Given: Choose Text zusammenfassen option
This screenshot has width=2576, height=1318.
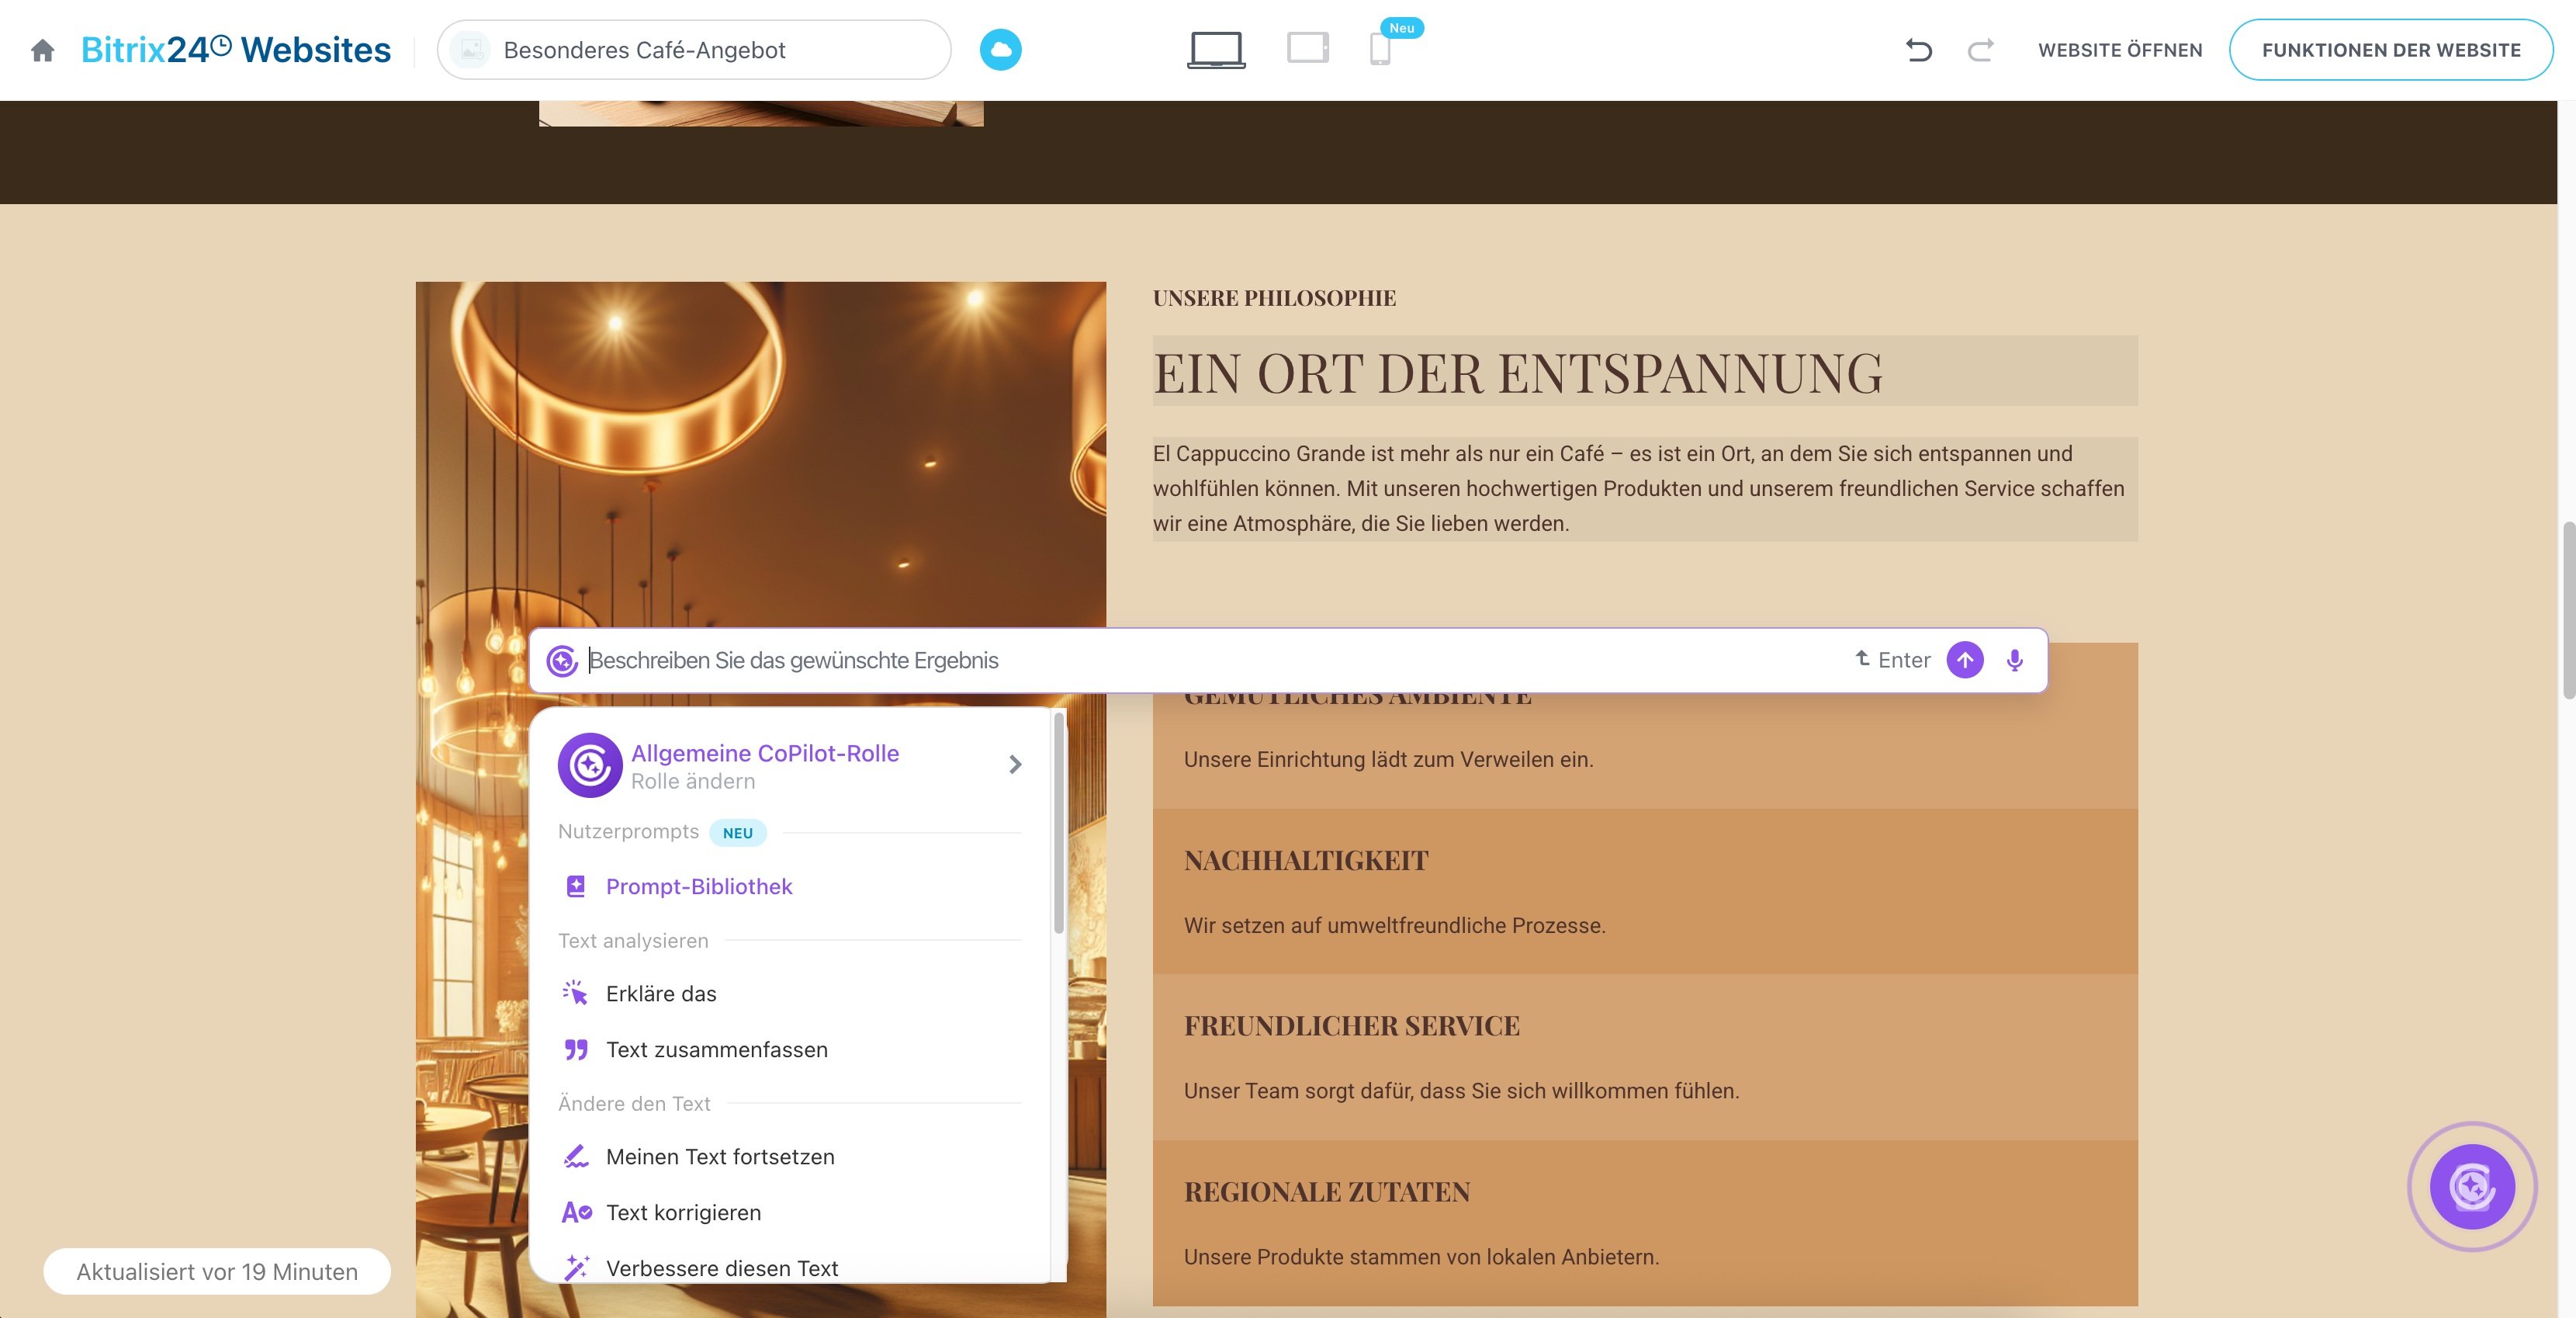Looking at the screenshot, I should click(x=716, y=1049).
